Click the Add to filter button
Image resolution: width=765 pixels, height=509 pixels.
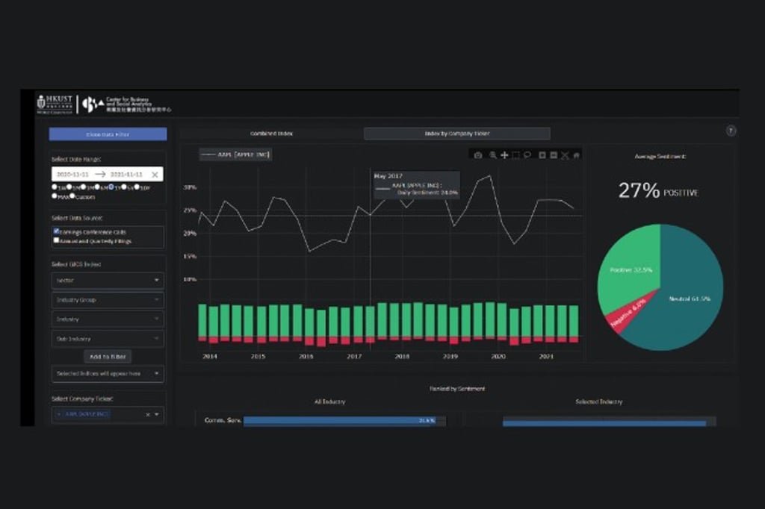(x=108, y=357)
